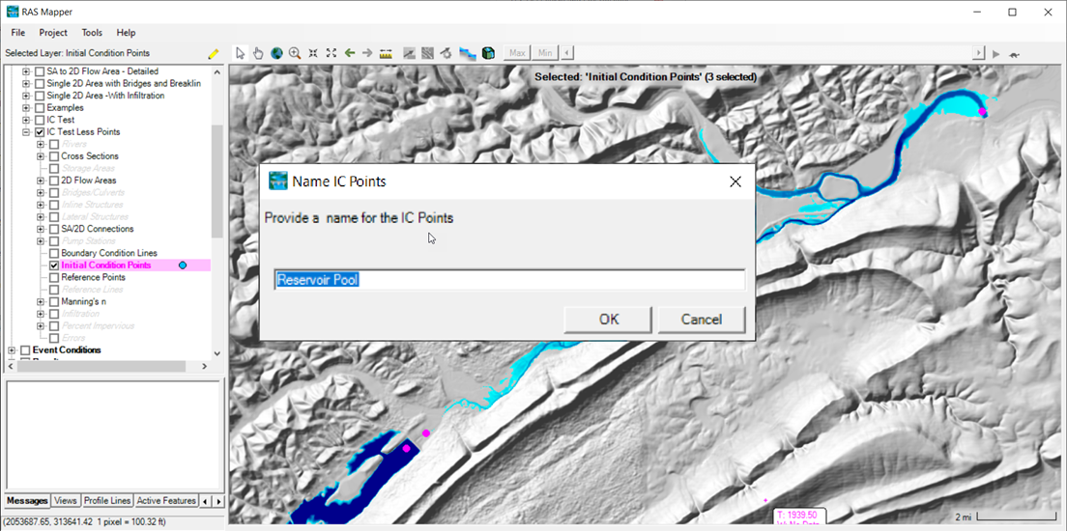Check the Reference Points layer box

[54, 277]
